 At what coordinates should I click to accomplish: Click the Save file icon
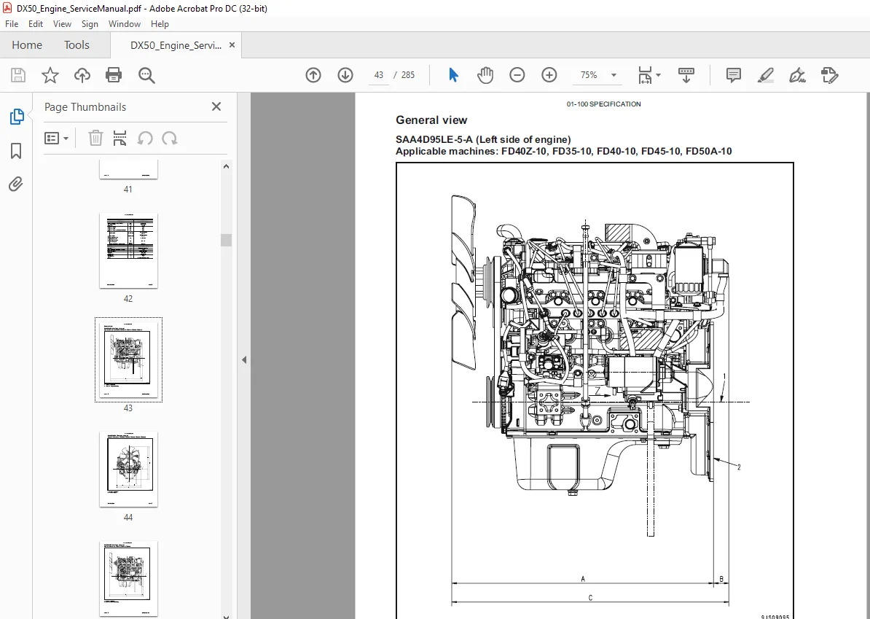(x=18, y=75)
